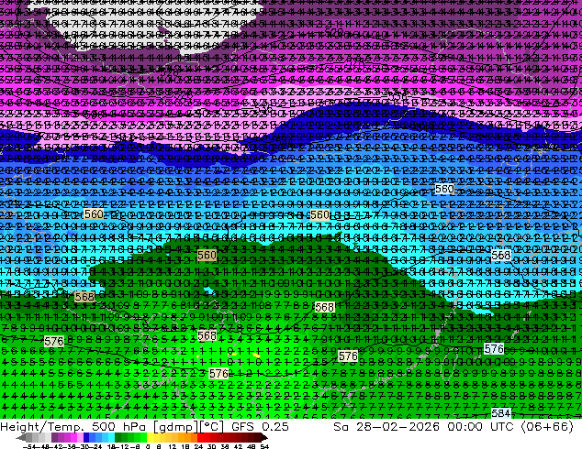The image size is (582, 449).
Task: Click the gray left arrow end of the legend
Action: (21, 438)
